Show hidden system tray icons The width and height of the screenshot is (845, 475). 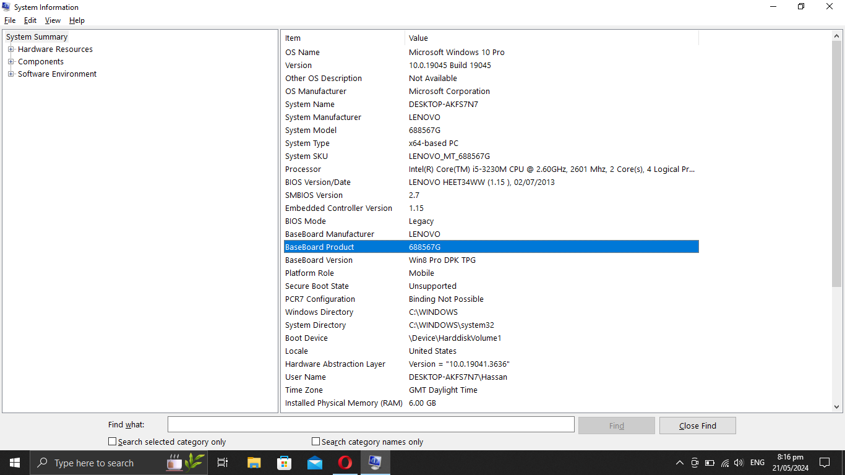coord(679,463)
